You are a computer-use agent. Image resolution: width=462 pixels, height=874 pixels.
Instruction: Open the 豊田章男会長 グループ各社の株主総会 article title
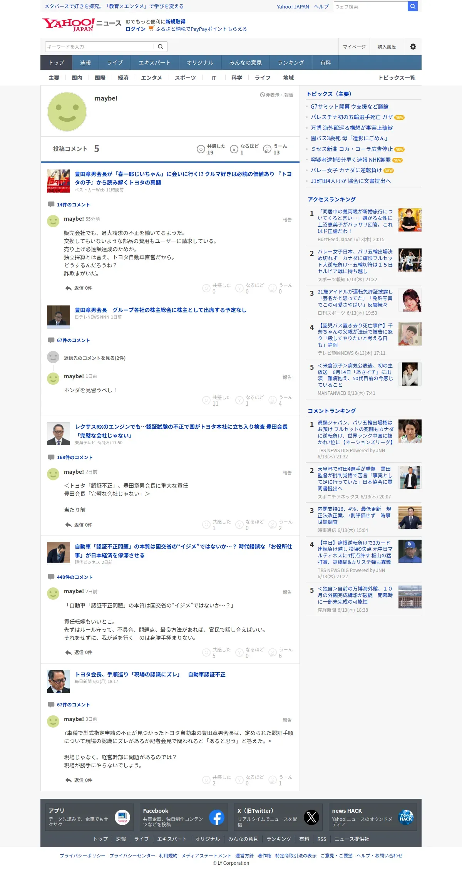click(161, 310)
